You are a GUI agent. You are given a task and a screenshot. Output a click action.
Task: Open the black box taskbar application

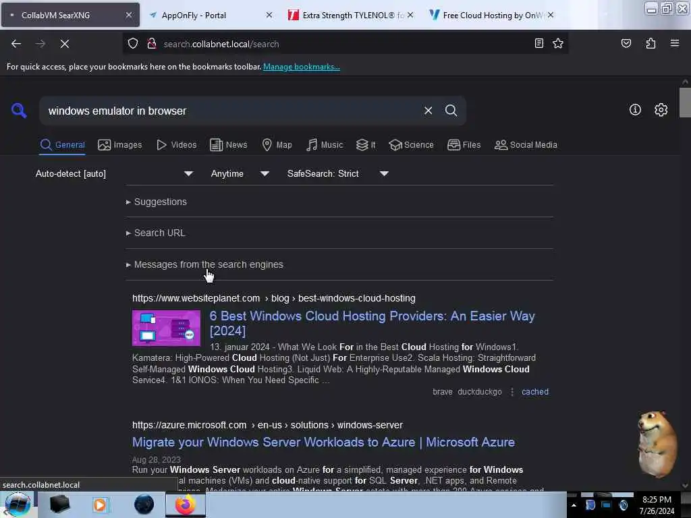pos(59,505)
